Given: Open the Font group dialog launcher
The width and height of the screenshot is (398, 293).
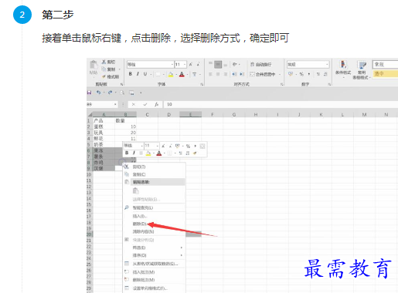Looking at the screenshot, I should pyautogui.click(x=202, y=84).
